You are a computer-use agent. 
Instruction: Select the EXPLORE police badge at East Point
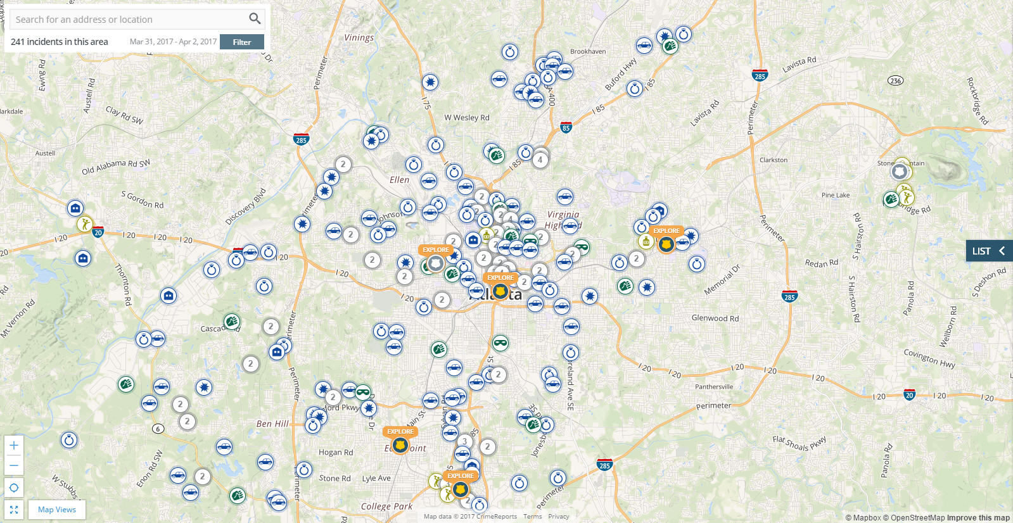click(x=400, y=445)
